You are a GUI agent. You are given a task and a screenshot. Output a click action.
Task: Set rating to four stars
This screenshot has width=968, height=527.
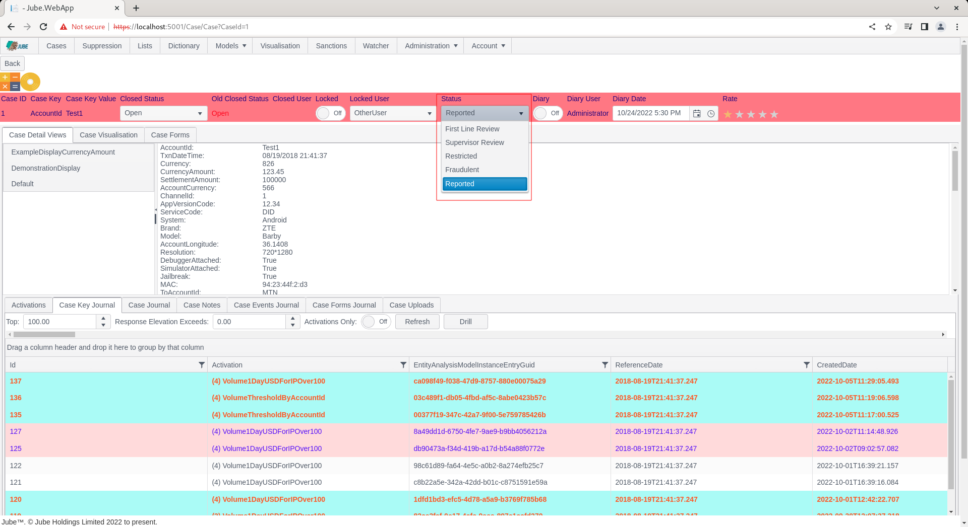[763, 114]
